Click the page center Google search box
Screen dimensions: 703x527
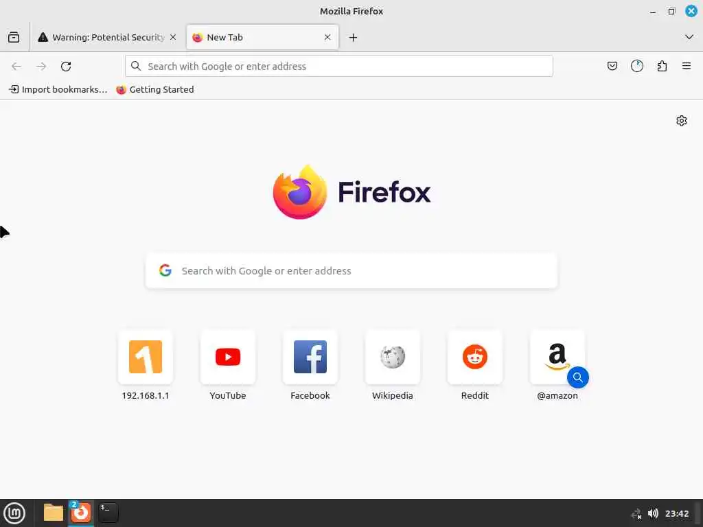click(x=351, y=270)
